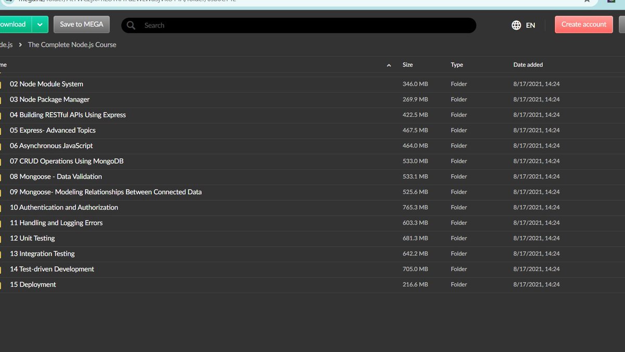
Task: Click Folder type in 12 Unit Testing row
Action: (459, 238)
